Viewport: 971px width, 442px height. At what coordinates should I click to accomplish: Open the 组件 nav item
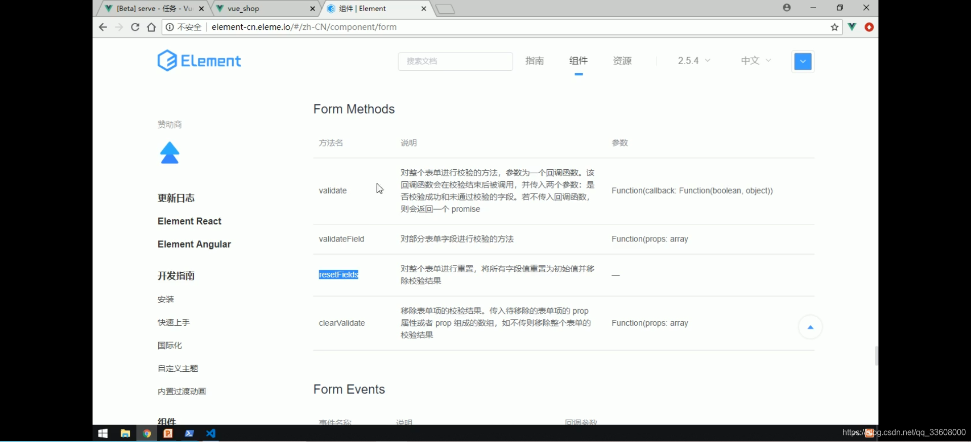click(579, 61)
